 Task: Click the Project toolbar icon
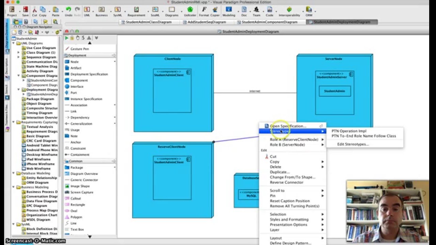point(12,11)
